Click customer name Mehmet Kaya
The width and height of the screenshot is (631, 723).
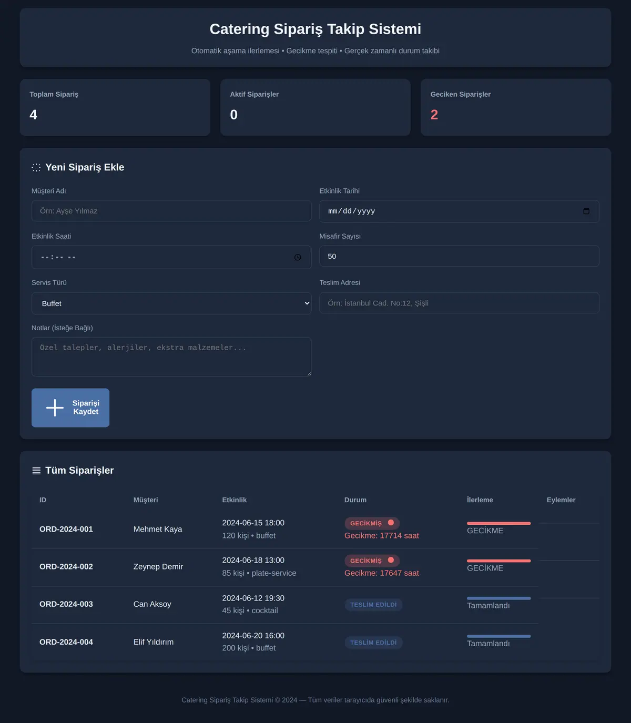(x=158, y=529)
